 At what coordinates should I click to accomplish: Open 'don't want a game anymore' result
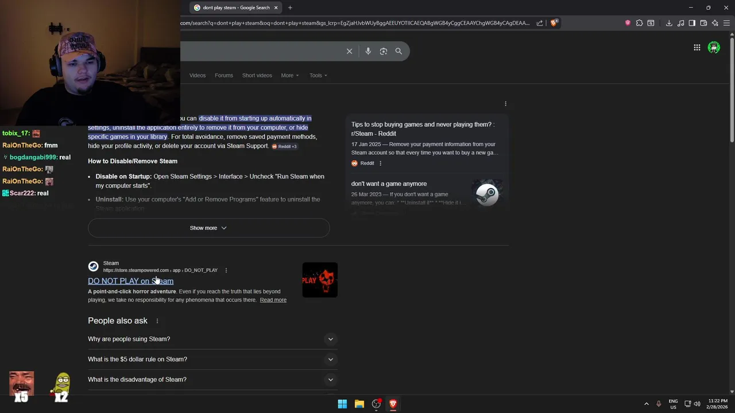[x=389, y=184]
